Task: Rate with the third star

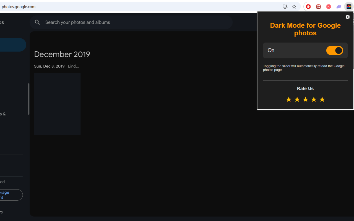Action: tap(305, 99)
